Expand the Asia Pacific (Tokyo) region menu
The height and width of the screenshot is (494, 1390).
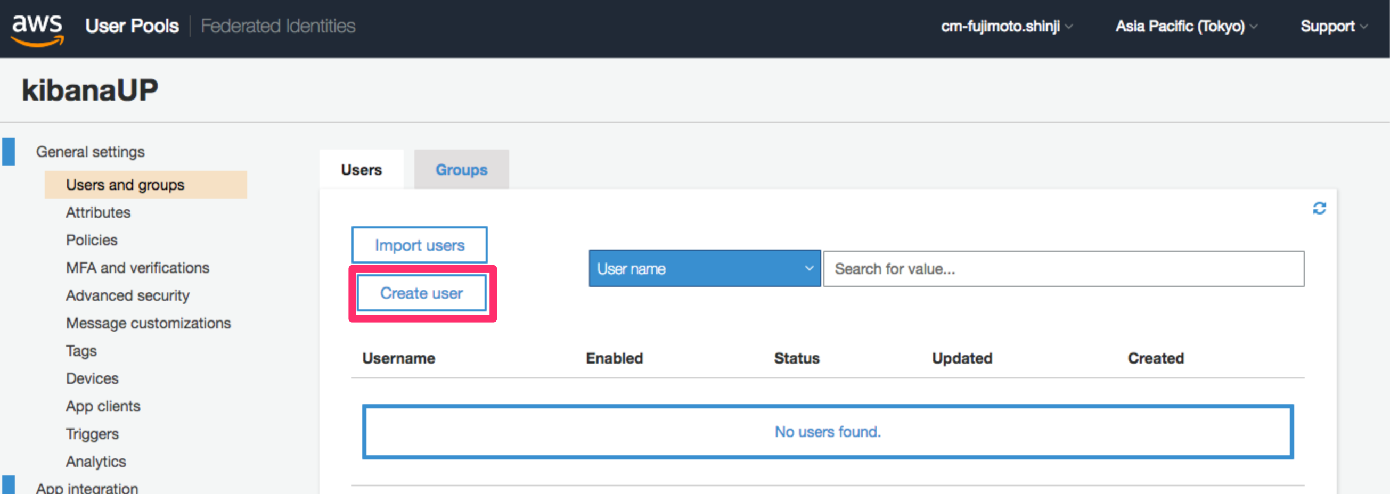coord(1186,26)
